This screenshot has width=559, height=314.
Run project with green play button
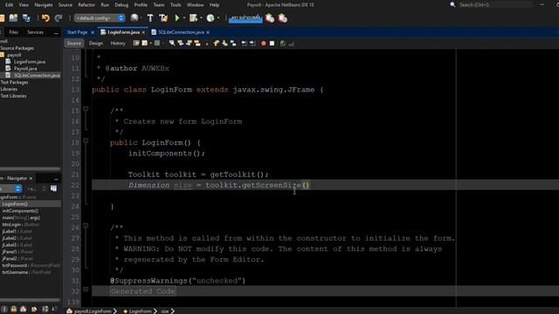[x=176, y=18]
